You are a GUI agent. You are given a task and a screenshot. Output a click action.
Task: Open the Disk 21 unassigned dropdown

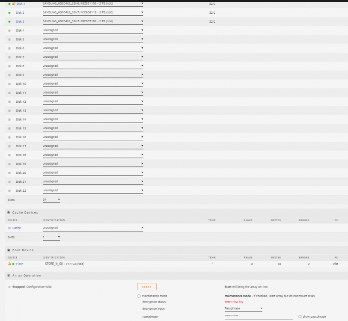pyautogui.click(x=93, y=181)
